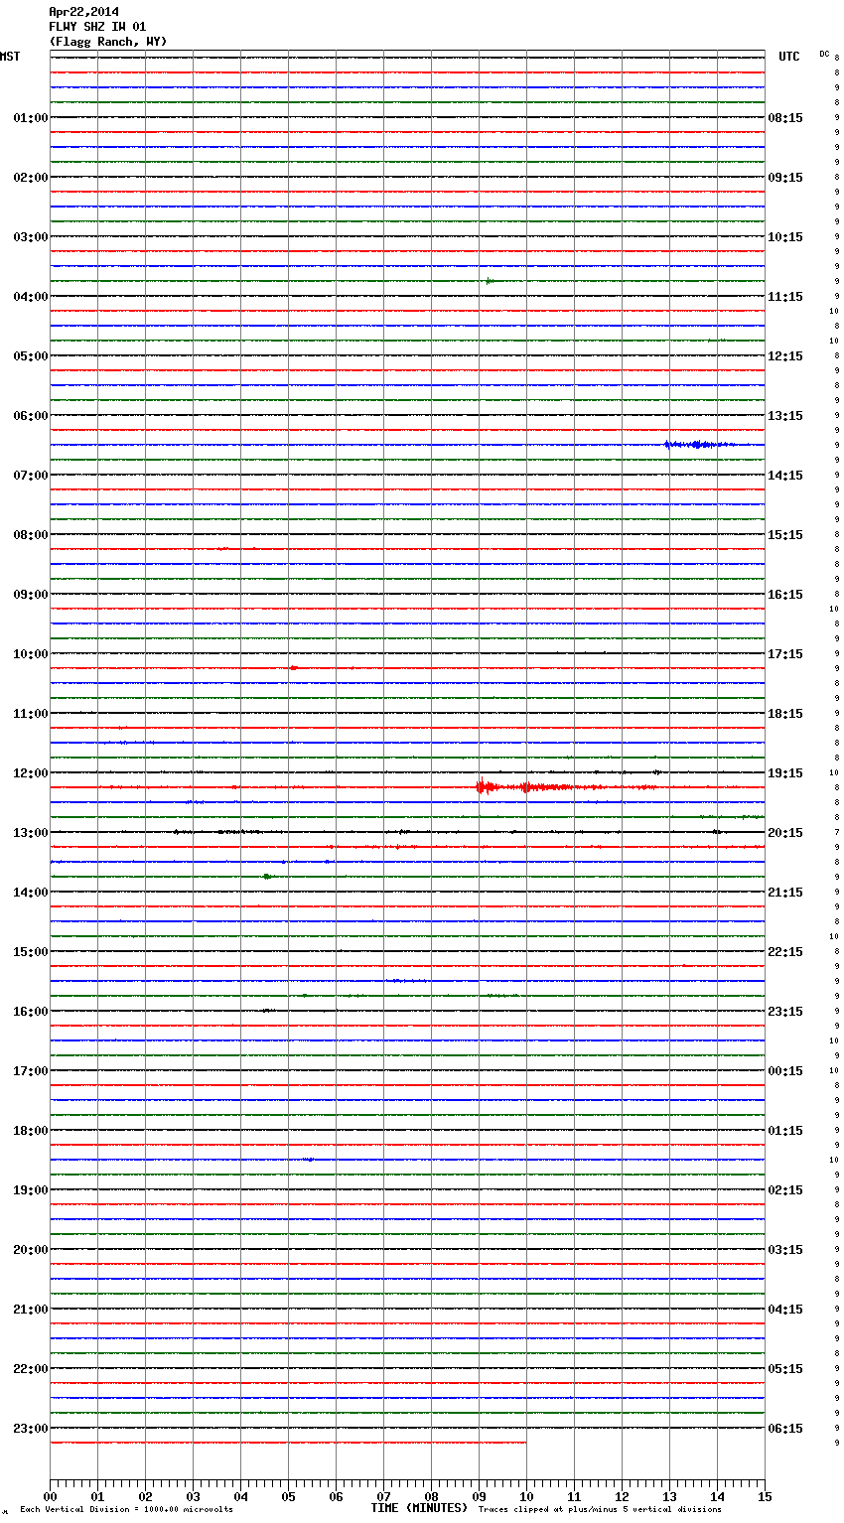Select the 18:00 MST time label

[31, 1131]
